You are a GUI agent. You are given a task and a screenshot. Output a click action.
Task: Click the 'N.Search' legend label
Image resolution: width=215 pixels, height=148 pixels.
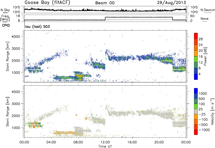click(207, 10)
